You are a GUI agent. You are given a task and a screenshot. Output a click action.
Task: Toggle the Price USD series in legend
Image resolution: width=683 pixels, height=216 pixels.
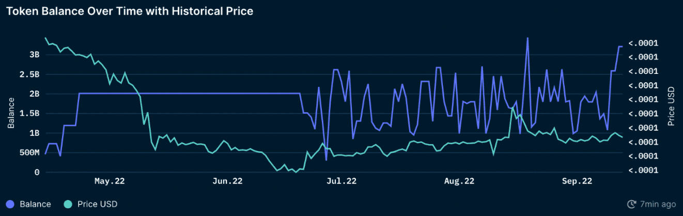(90, 204)
